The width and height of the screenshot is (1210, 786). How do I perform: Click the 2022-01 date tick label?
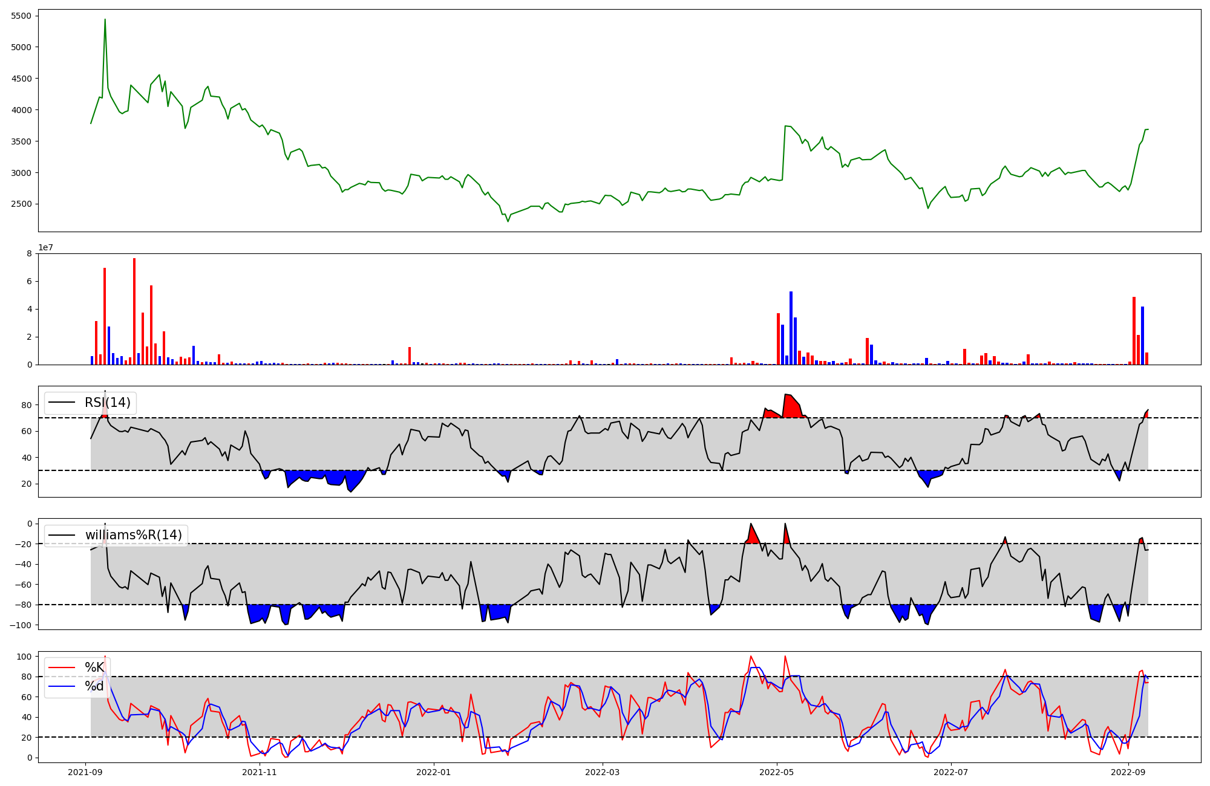(434, 771)
